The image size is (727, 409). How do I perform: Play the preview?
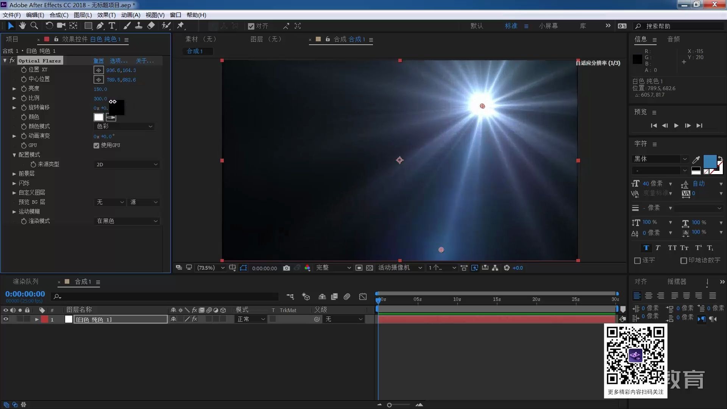[x=676, y=126]
